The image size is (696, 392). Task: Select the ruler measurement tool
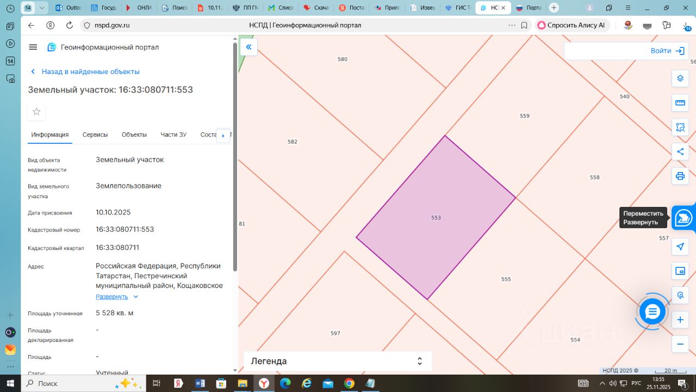[680, 103]
